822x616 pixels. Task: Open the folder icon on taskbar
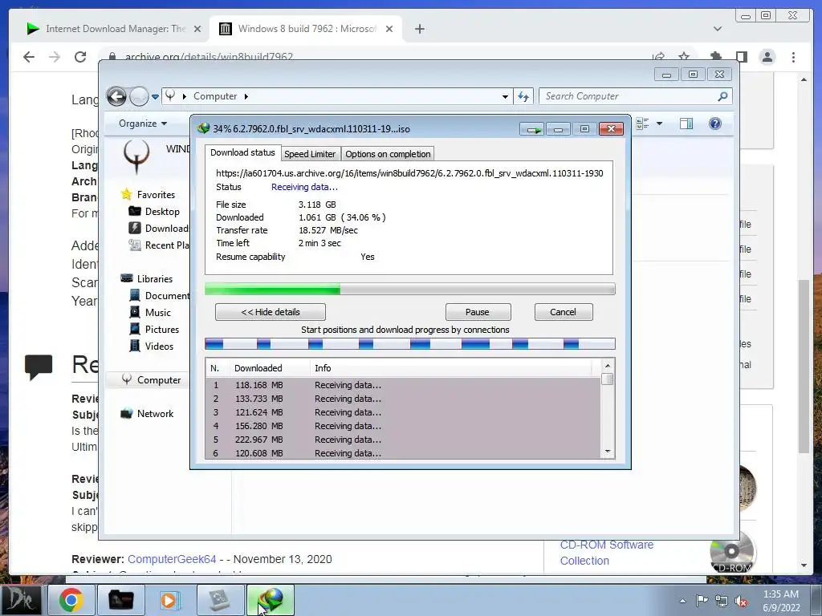pyautogui.click(x=120, y=600)
